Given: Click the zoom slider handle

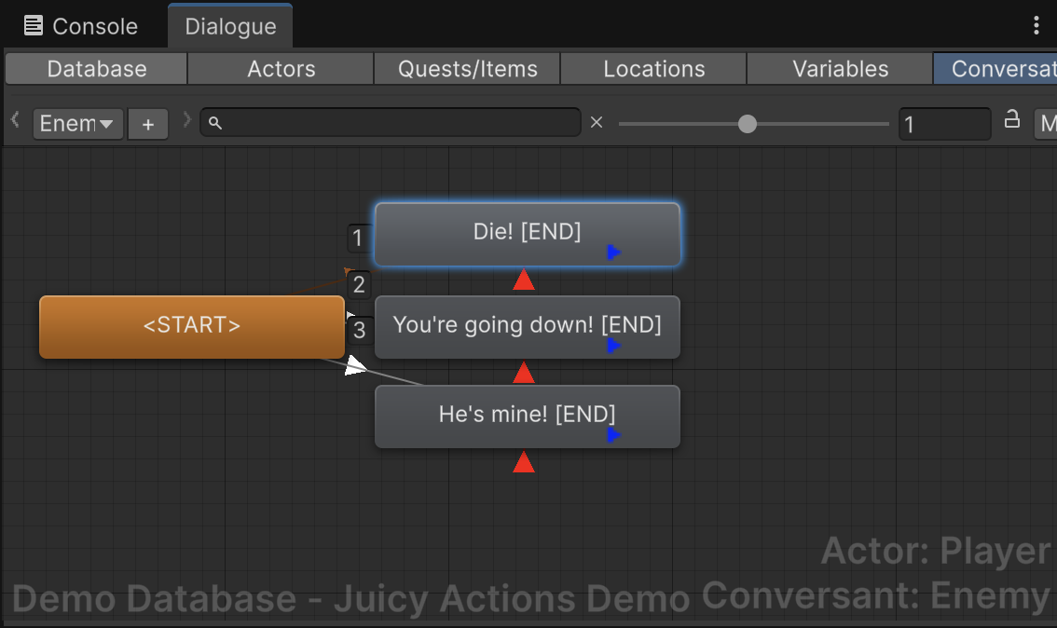Looking at the screenshot, I should 748,124.
